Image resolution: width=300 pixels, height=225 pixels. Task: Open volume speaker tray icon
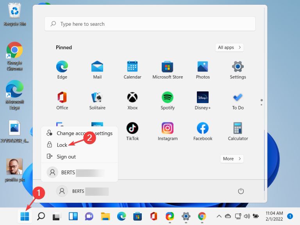(247, 216)
